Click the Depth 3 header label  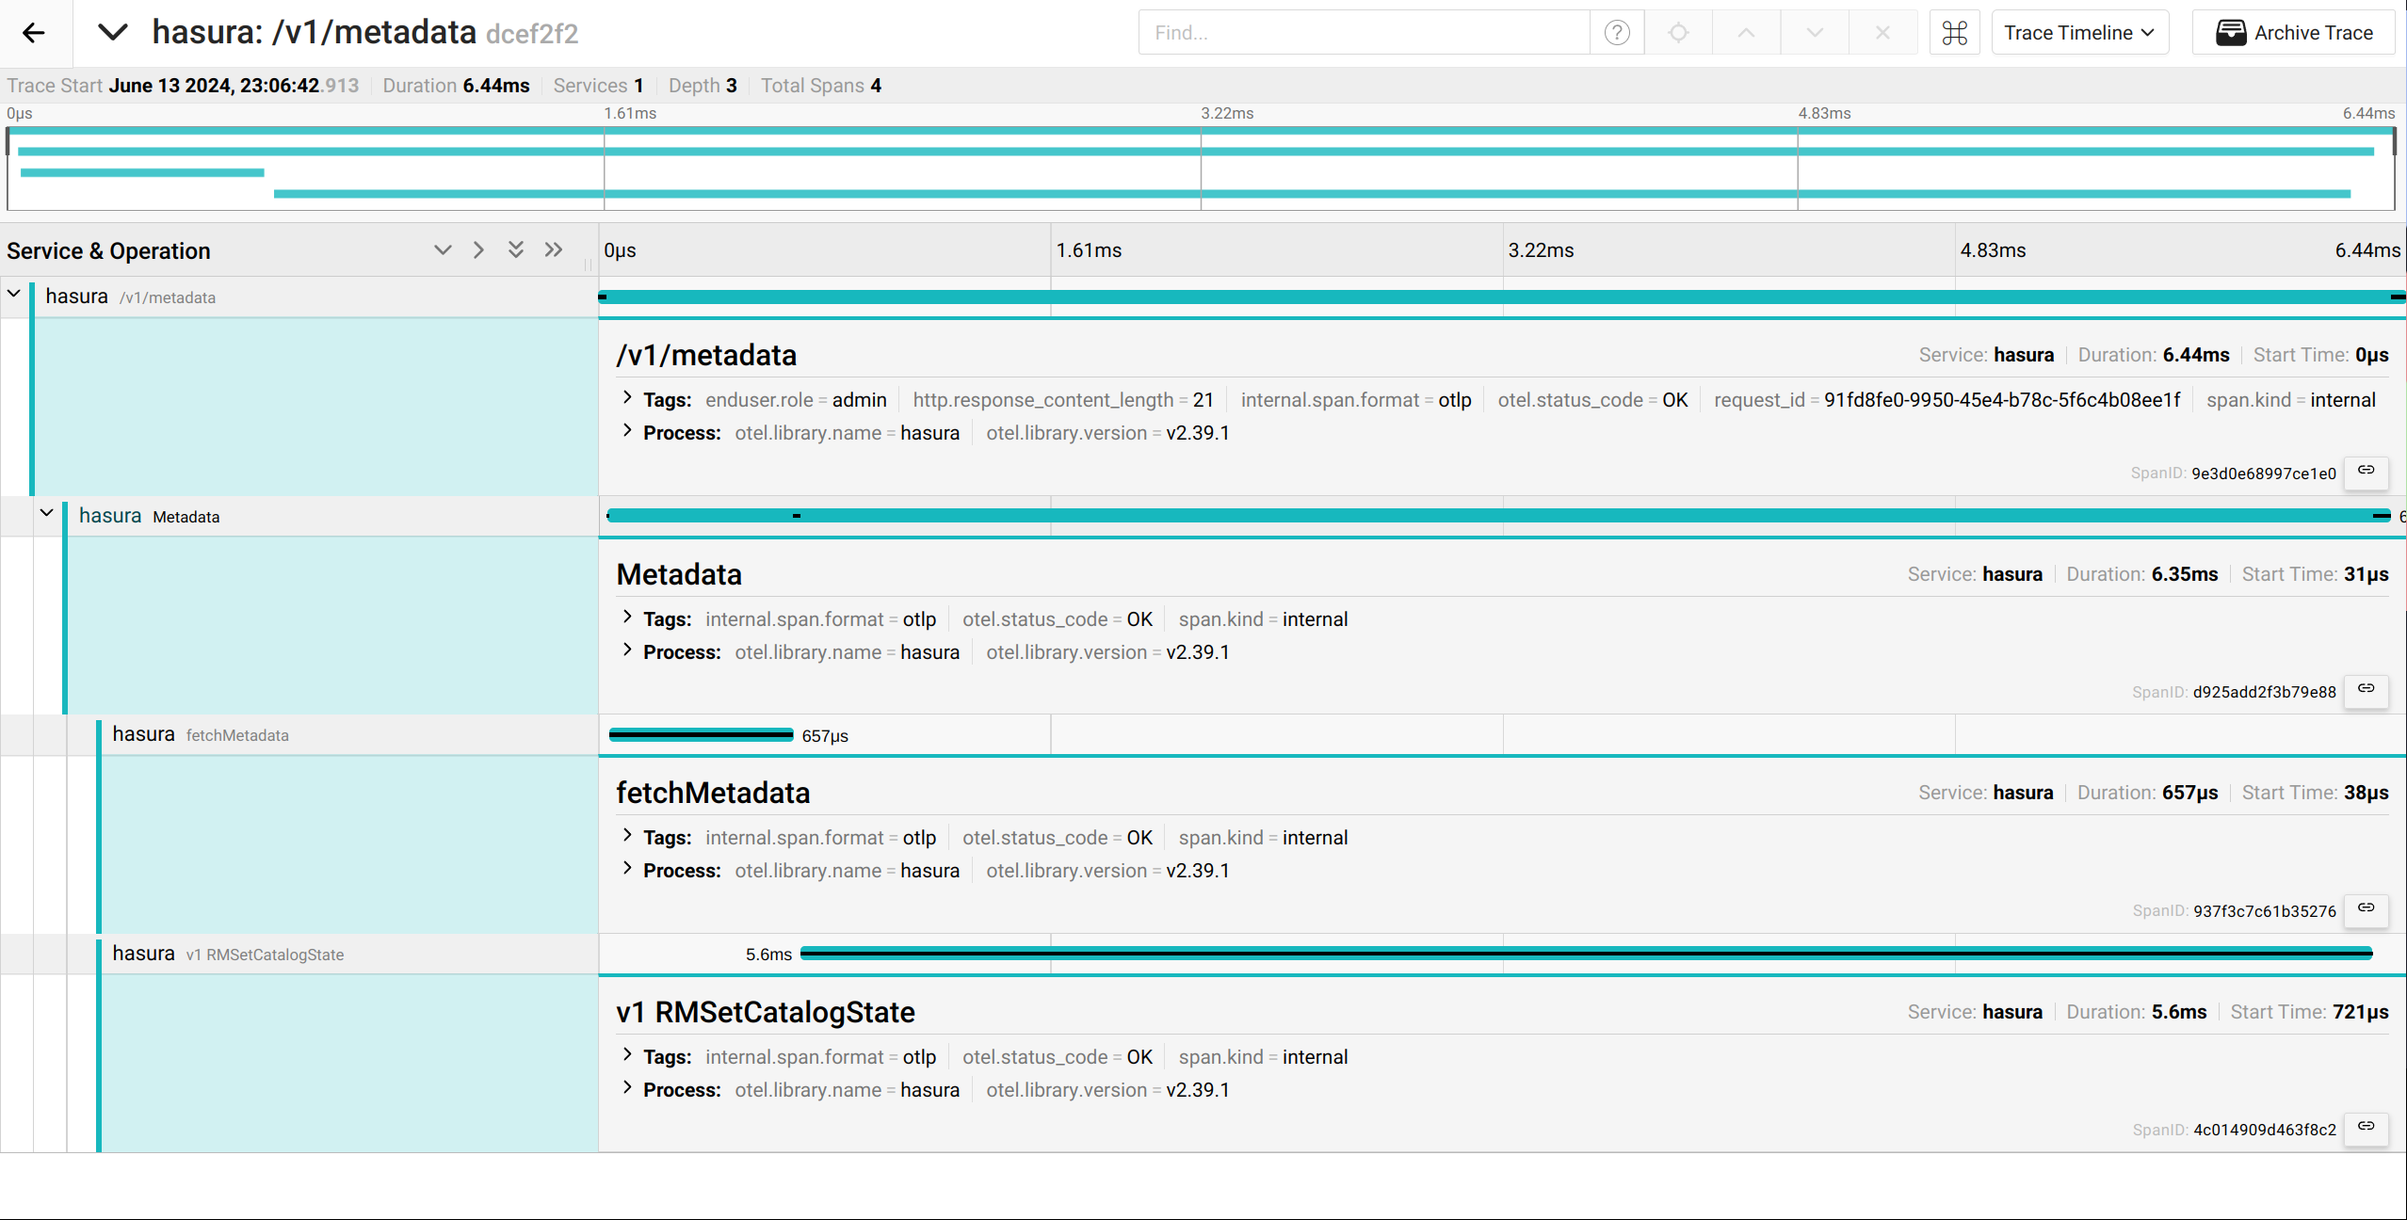pyautogui.click(x=703, y=86)
